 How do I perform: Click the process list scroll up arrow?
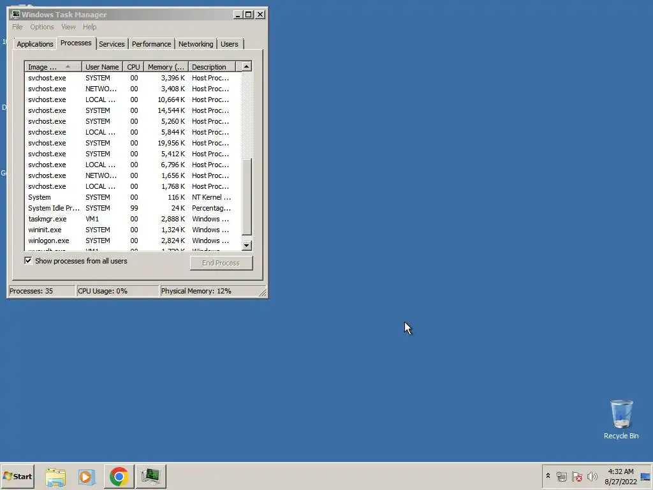tap(247, 66)
